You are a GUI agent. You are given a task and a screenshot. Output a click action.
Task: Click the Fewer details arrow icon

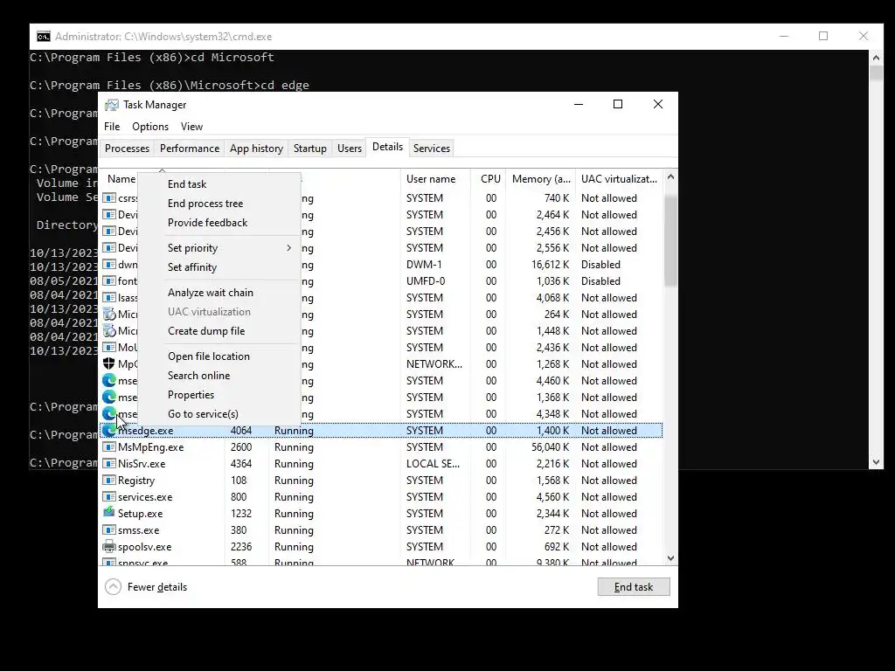113,587
